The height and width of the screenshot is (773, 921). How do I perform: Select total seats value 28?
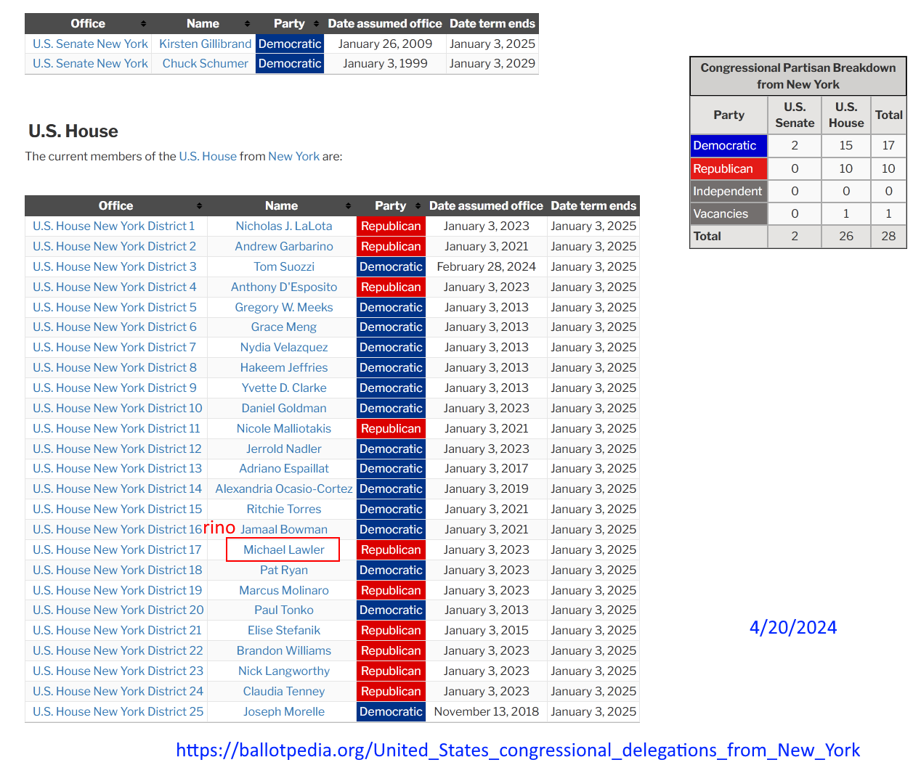click(x=888, y=237)
